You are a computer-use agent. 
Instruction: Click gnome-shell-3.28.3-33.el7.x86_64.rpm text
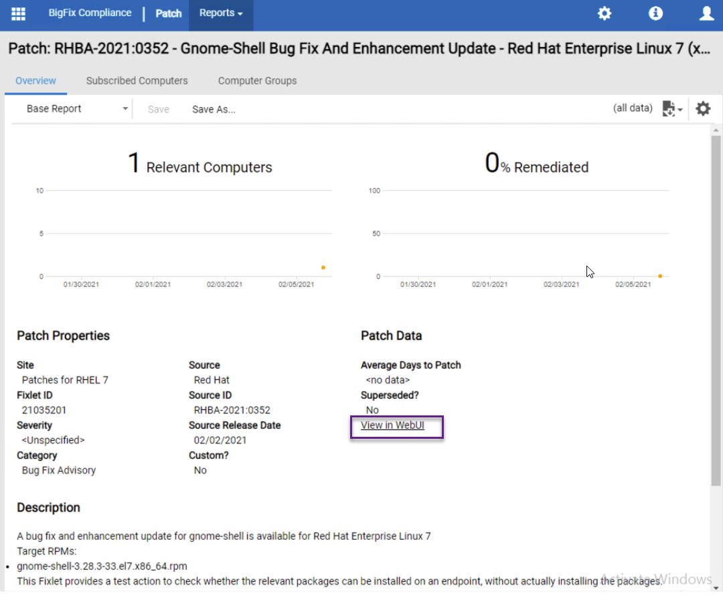[102, 567]
